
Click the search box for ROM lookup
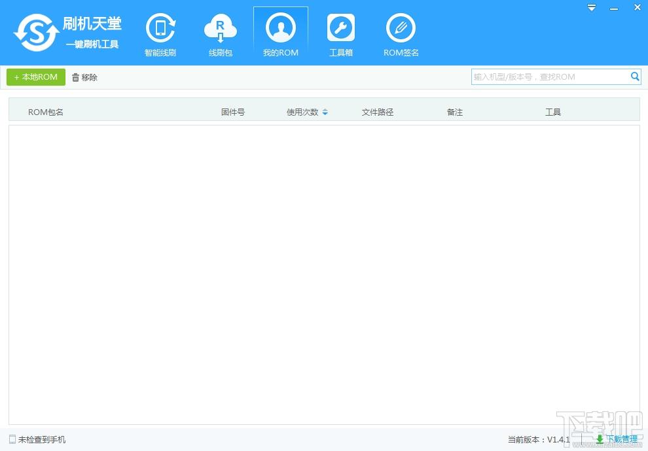coord(550,77)
